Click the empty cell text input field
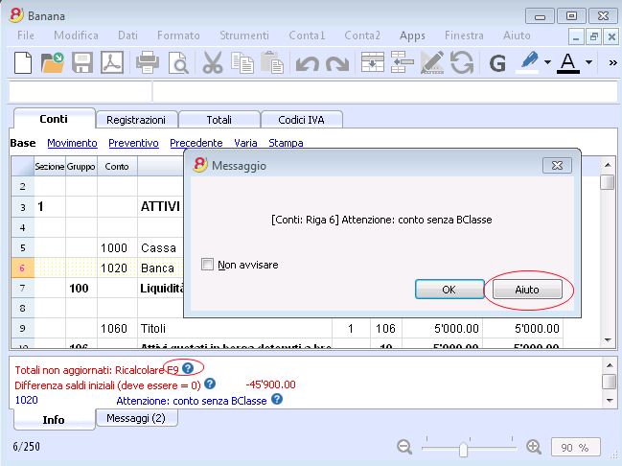Image resolution: width=622 pixels, height=466 pixels. (384, 92)
